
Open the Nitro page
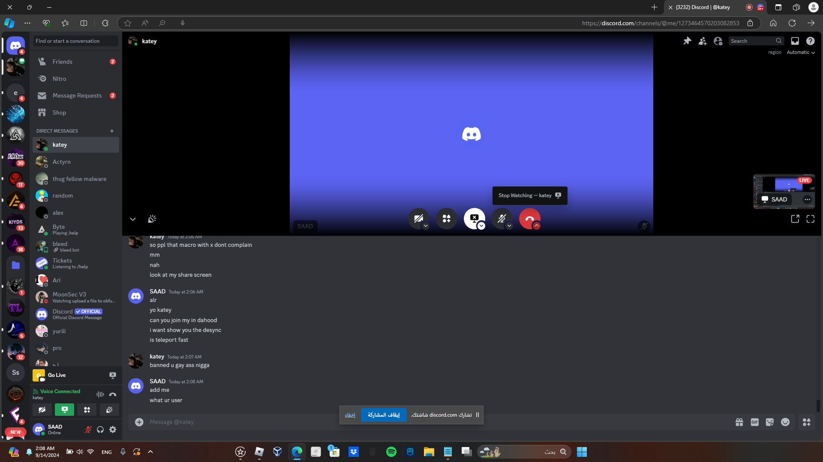click(76, 79)
